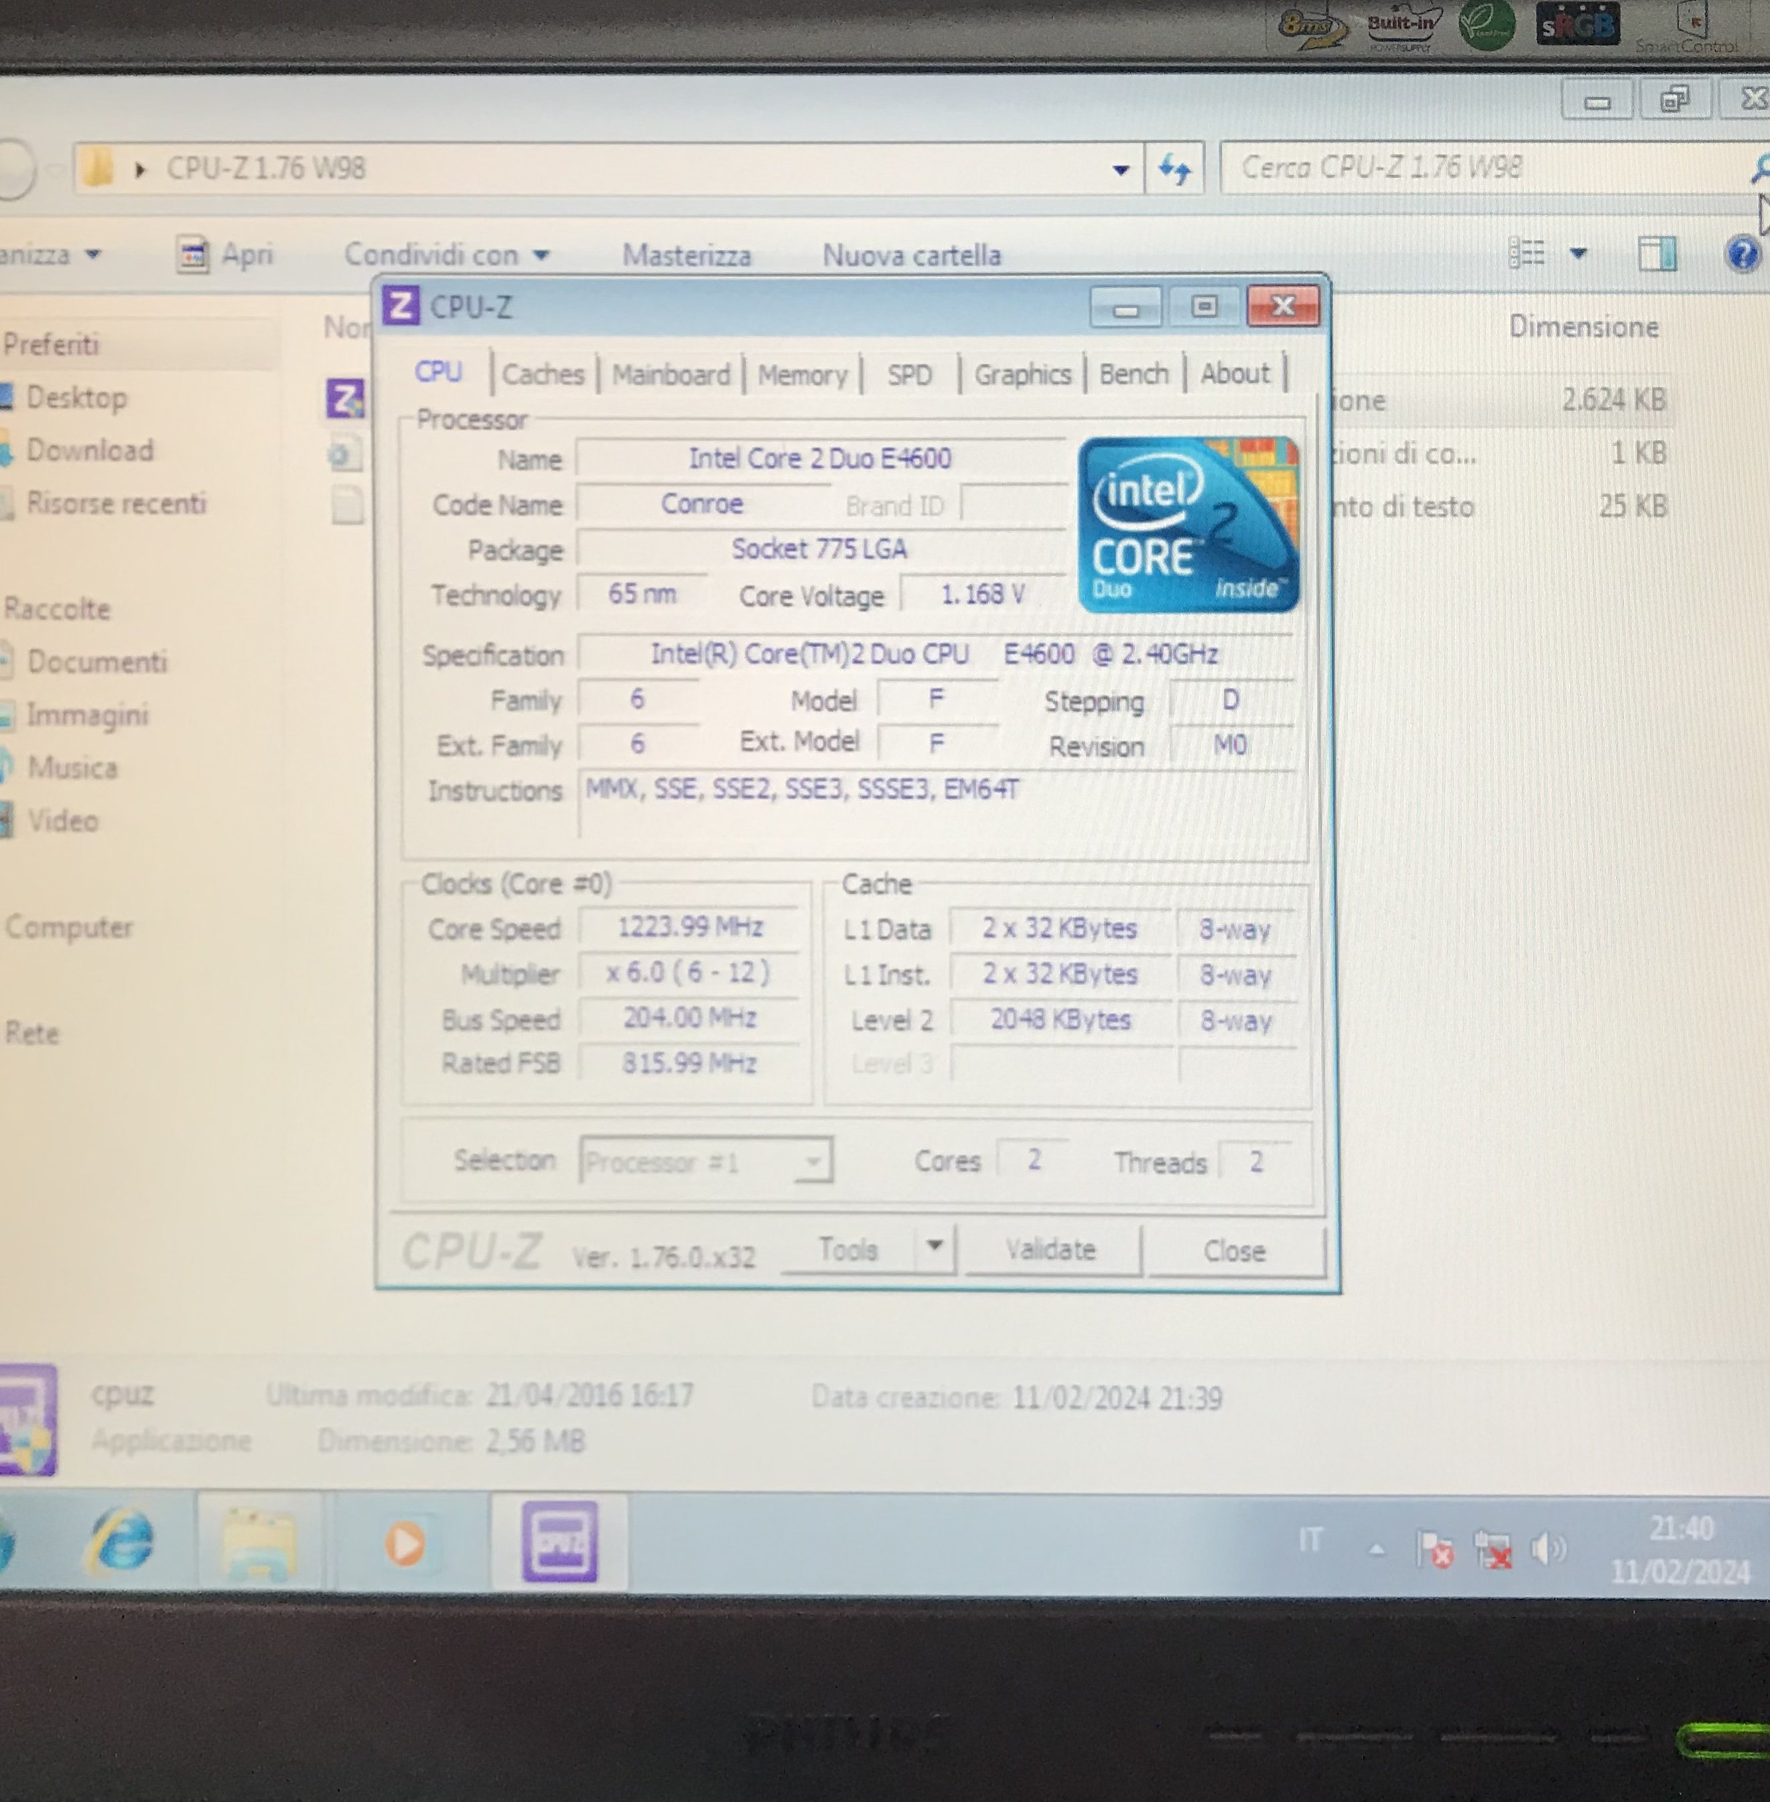
Task: Open the Tools dropdown arrow
Action: (x=935, y=1245)
